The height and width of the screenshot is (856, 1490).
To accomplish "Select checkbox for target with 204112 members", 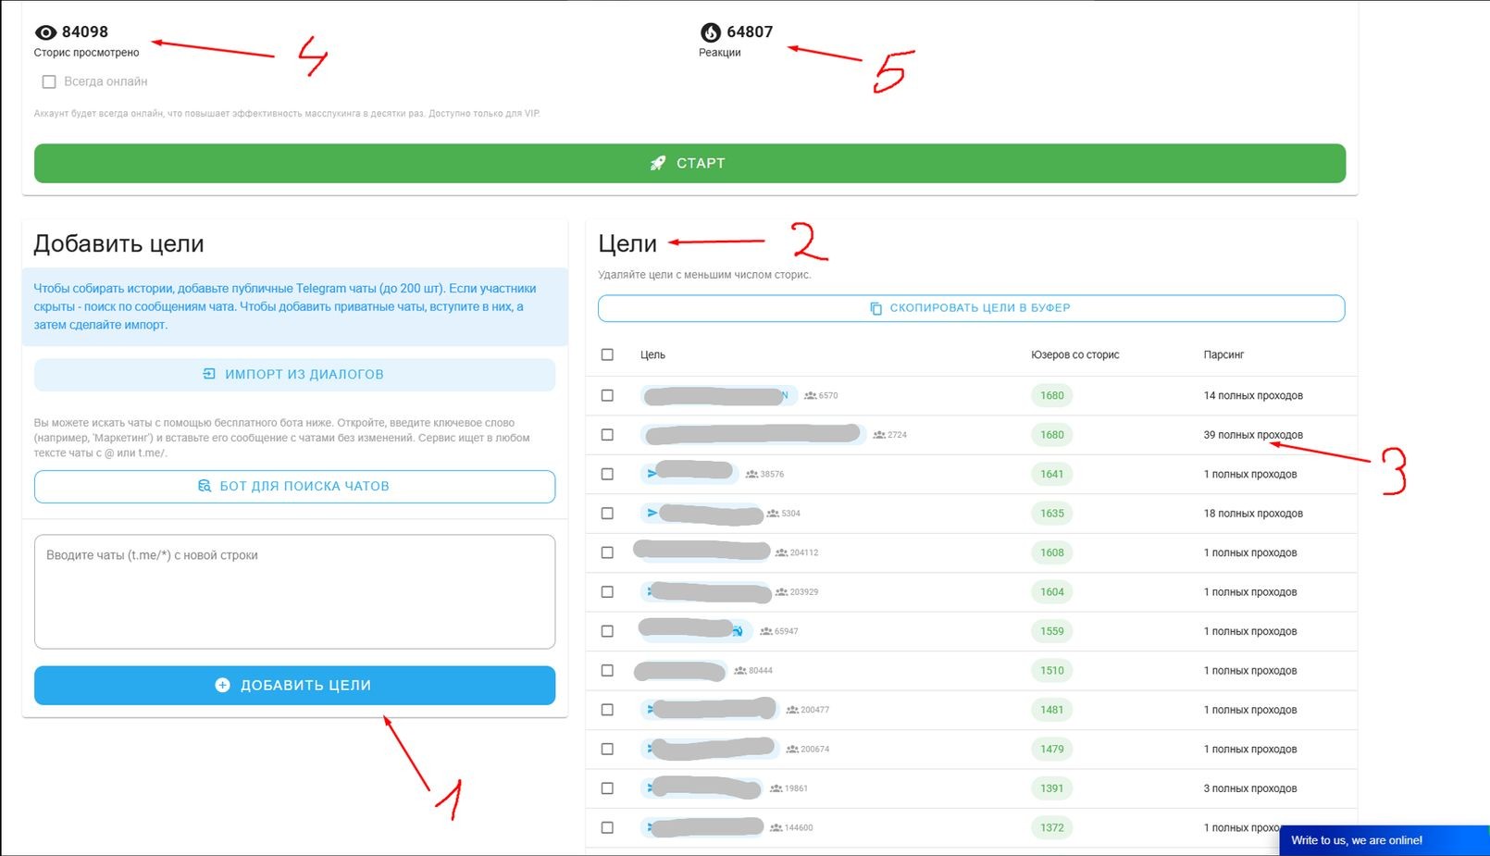I will click(607, 552).
